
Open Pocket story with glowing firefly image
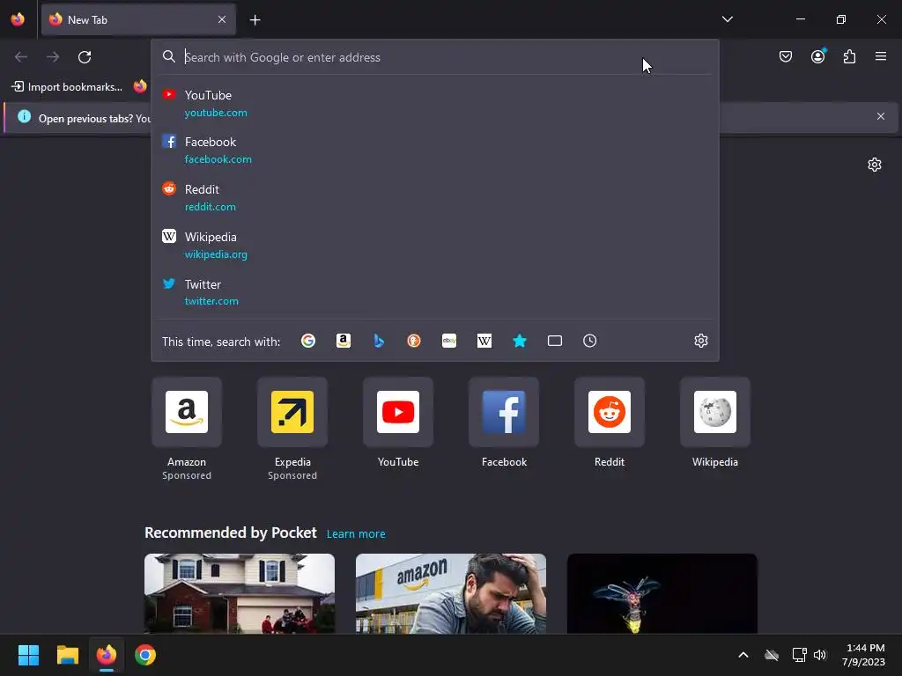coord(662,594)
